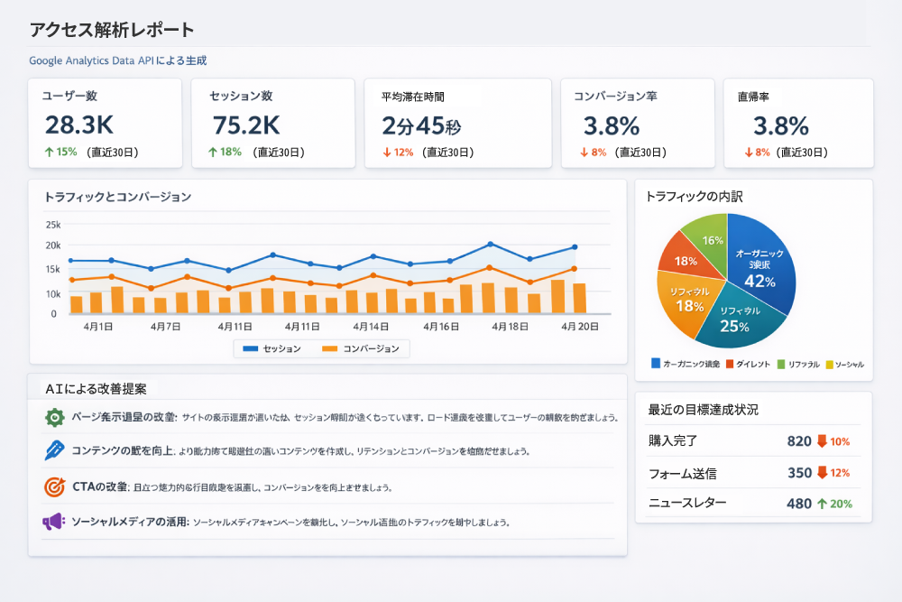Click the 4月18日 date label on the chart axis

[x=512, y=326]
